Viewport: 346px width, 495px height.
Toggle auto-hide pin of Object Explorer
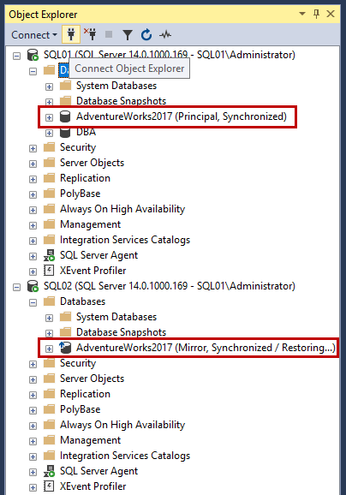pyautogui.click(x=316, y=14)
